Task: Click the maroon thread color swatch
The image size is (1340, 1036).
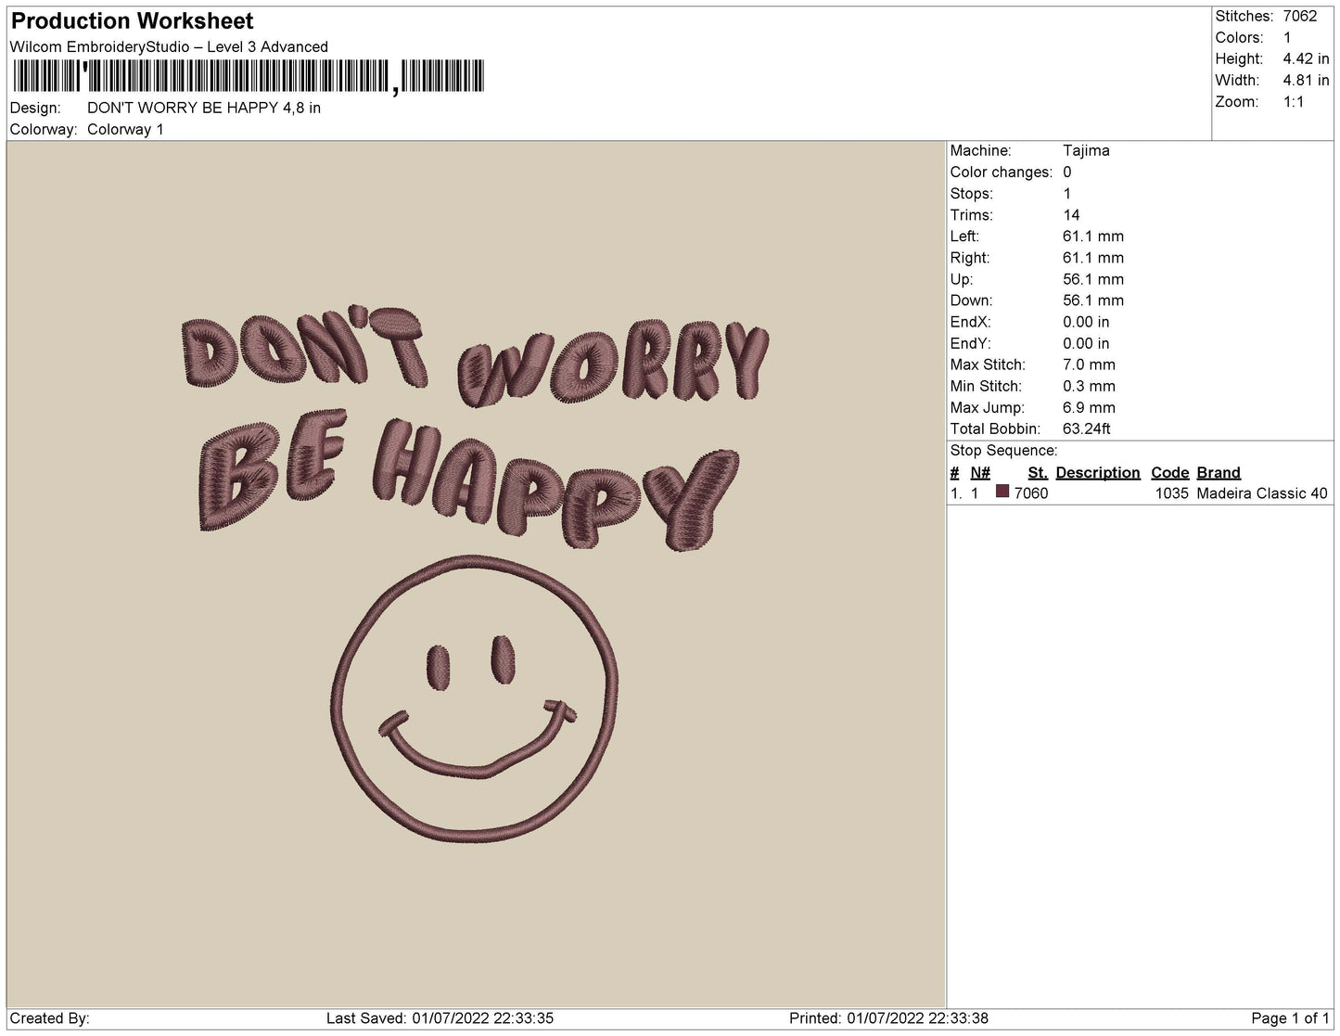Action: click(1002, 492)
